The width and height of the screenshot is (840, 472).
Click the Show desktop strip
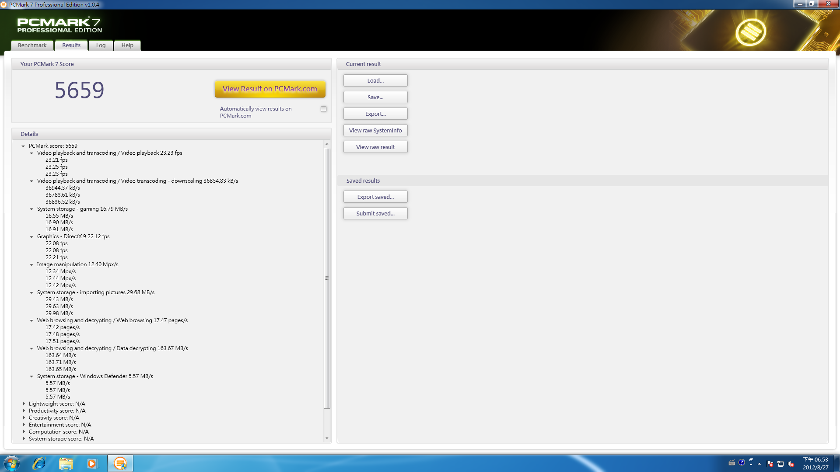pyautogui.click(x=836, y=463)
